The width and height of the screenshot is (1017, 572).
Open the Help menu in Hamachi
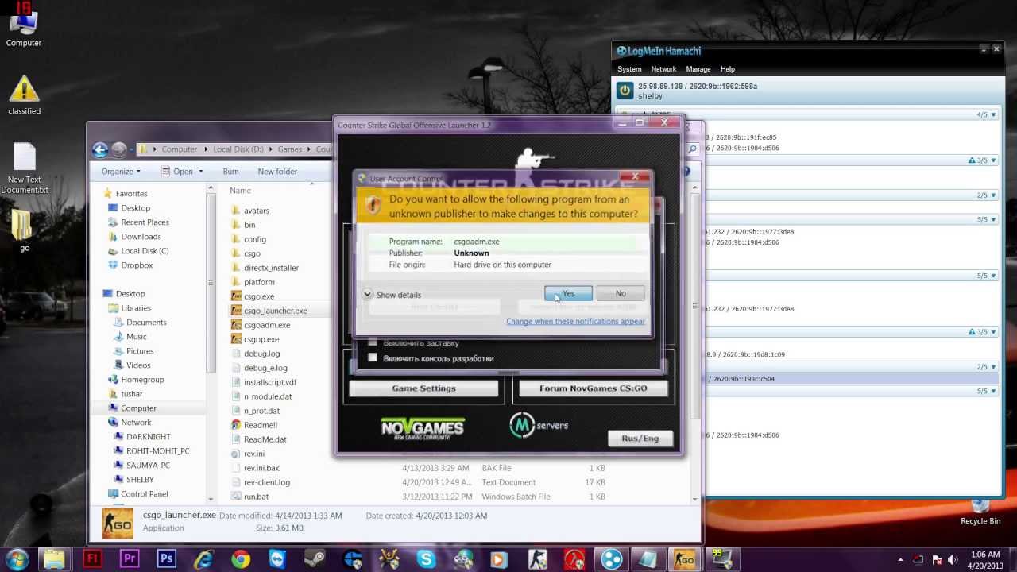coord(728,69)
